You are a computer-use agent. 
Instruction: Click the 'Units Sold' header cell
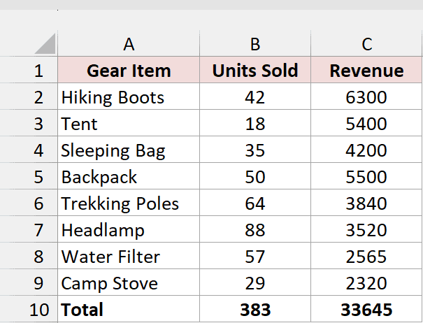coord(255,70)
